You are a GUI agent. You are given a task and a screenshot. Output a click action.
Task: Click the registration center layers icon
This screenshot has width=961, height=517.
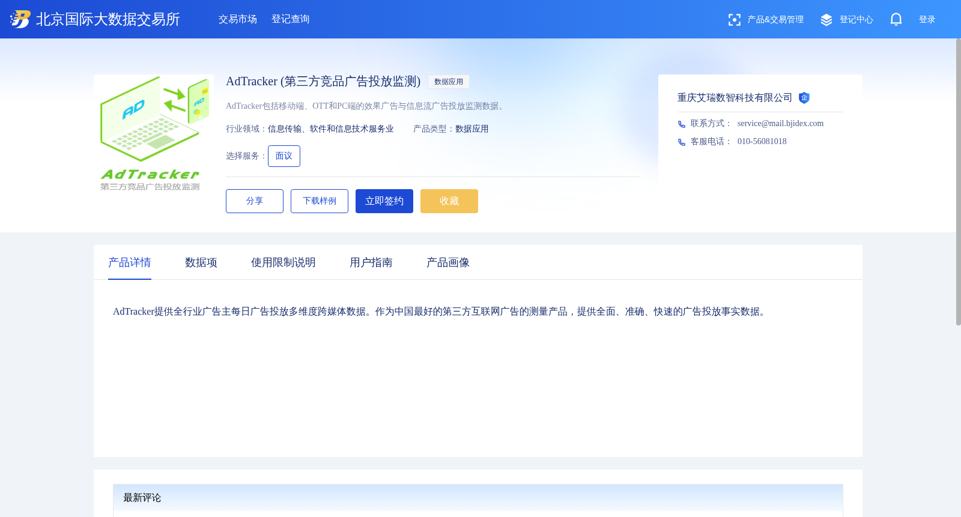[826, 20]
